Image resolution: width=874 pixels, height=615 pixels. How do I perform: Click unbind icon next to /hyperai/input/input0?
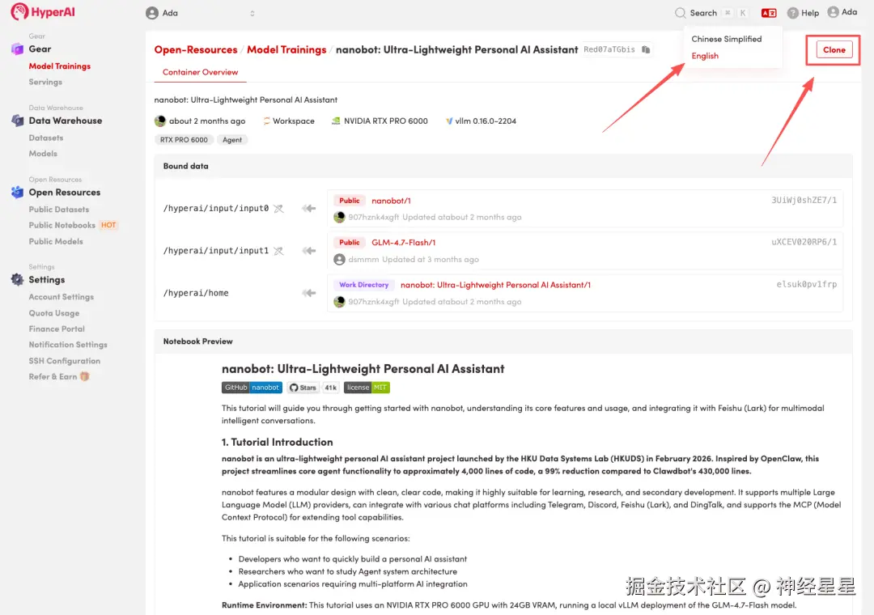point(278,209)
